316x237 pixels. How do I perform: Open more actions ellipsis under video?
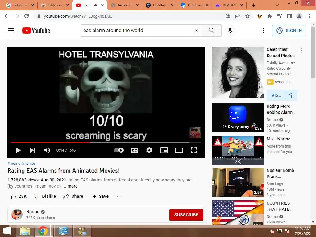(119, 197)
